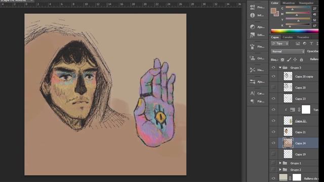The height and width of the screenshot is (182, 324).
Task: Show the hidden Grupo 1 group
Action: pos(273,163)
